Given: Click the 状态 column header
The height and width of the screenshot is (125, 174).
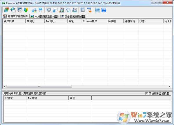Looking at the screenshot, I should [x=151, y=21].
